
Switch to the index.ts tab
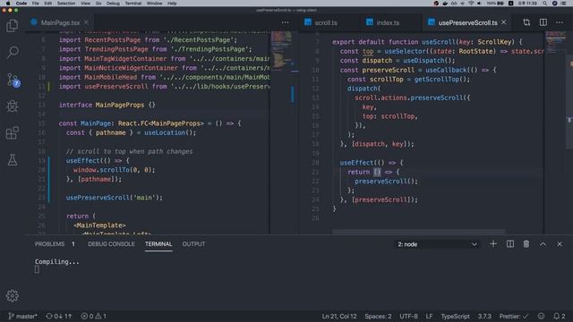coord(388,22)
